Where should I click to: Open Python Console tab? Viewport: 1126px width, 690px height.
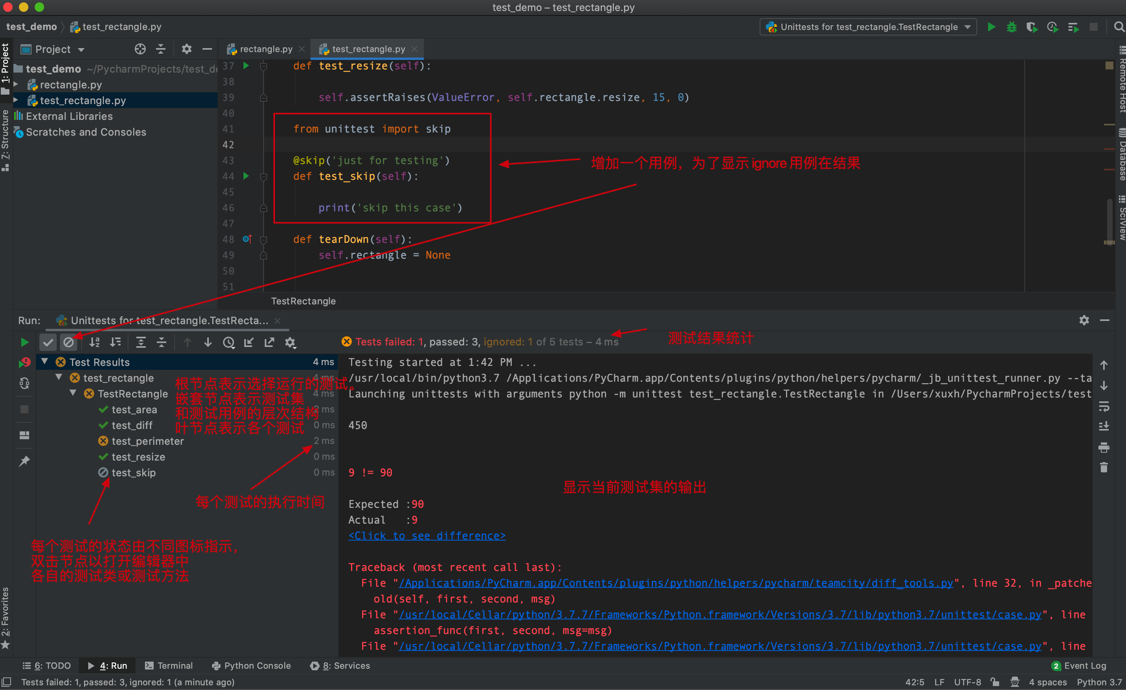251,665
